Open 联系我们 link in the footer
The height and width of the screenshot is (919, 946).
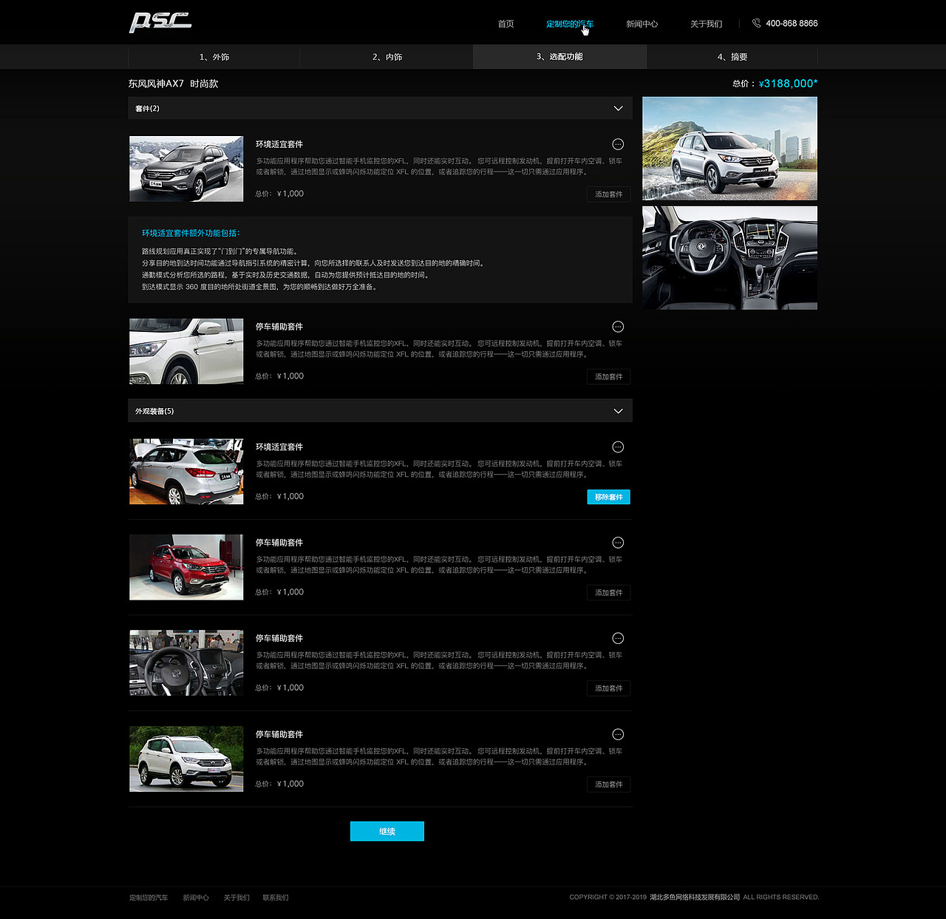click(x=276, y=898)
